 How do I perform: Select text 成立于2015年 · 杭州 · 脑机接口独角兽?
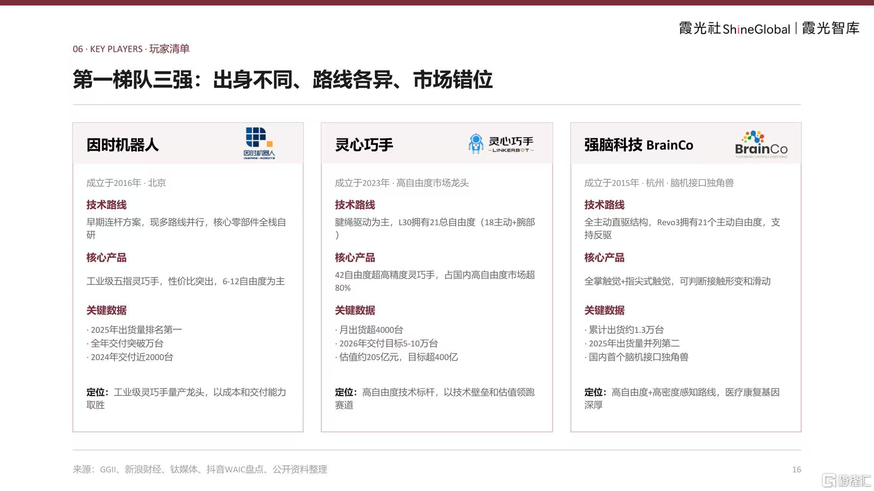tap(659, 183)
